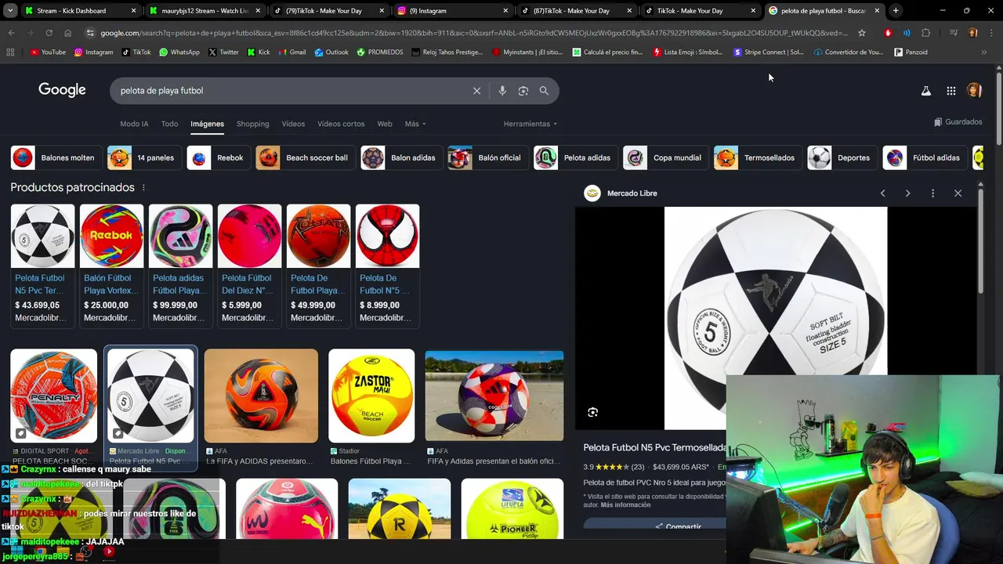This screenshot has height=564, width=1003.
Task: Open Google Lens image search icon
Action: 523,91
